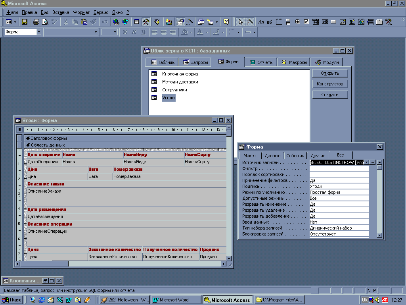Toggle the Toolbox panel button

tap(146, 22)
